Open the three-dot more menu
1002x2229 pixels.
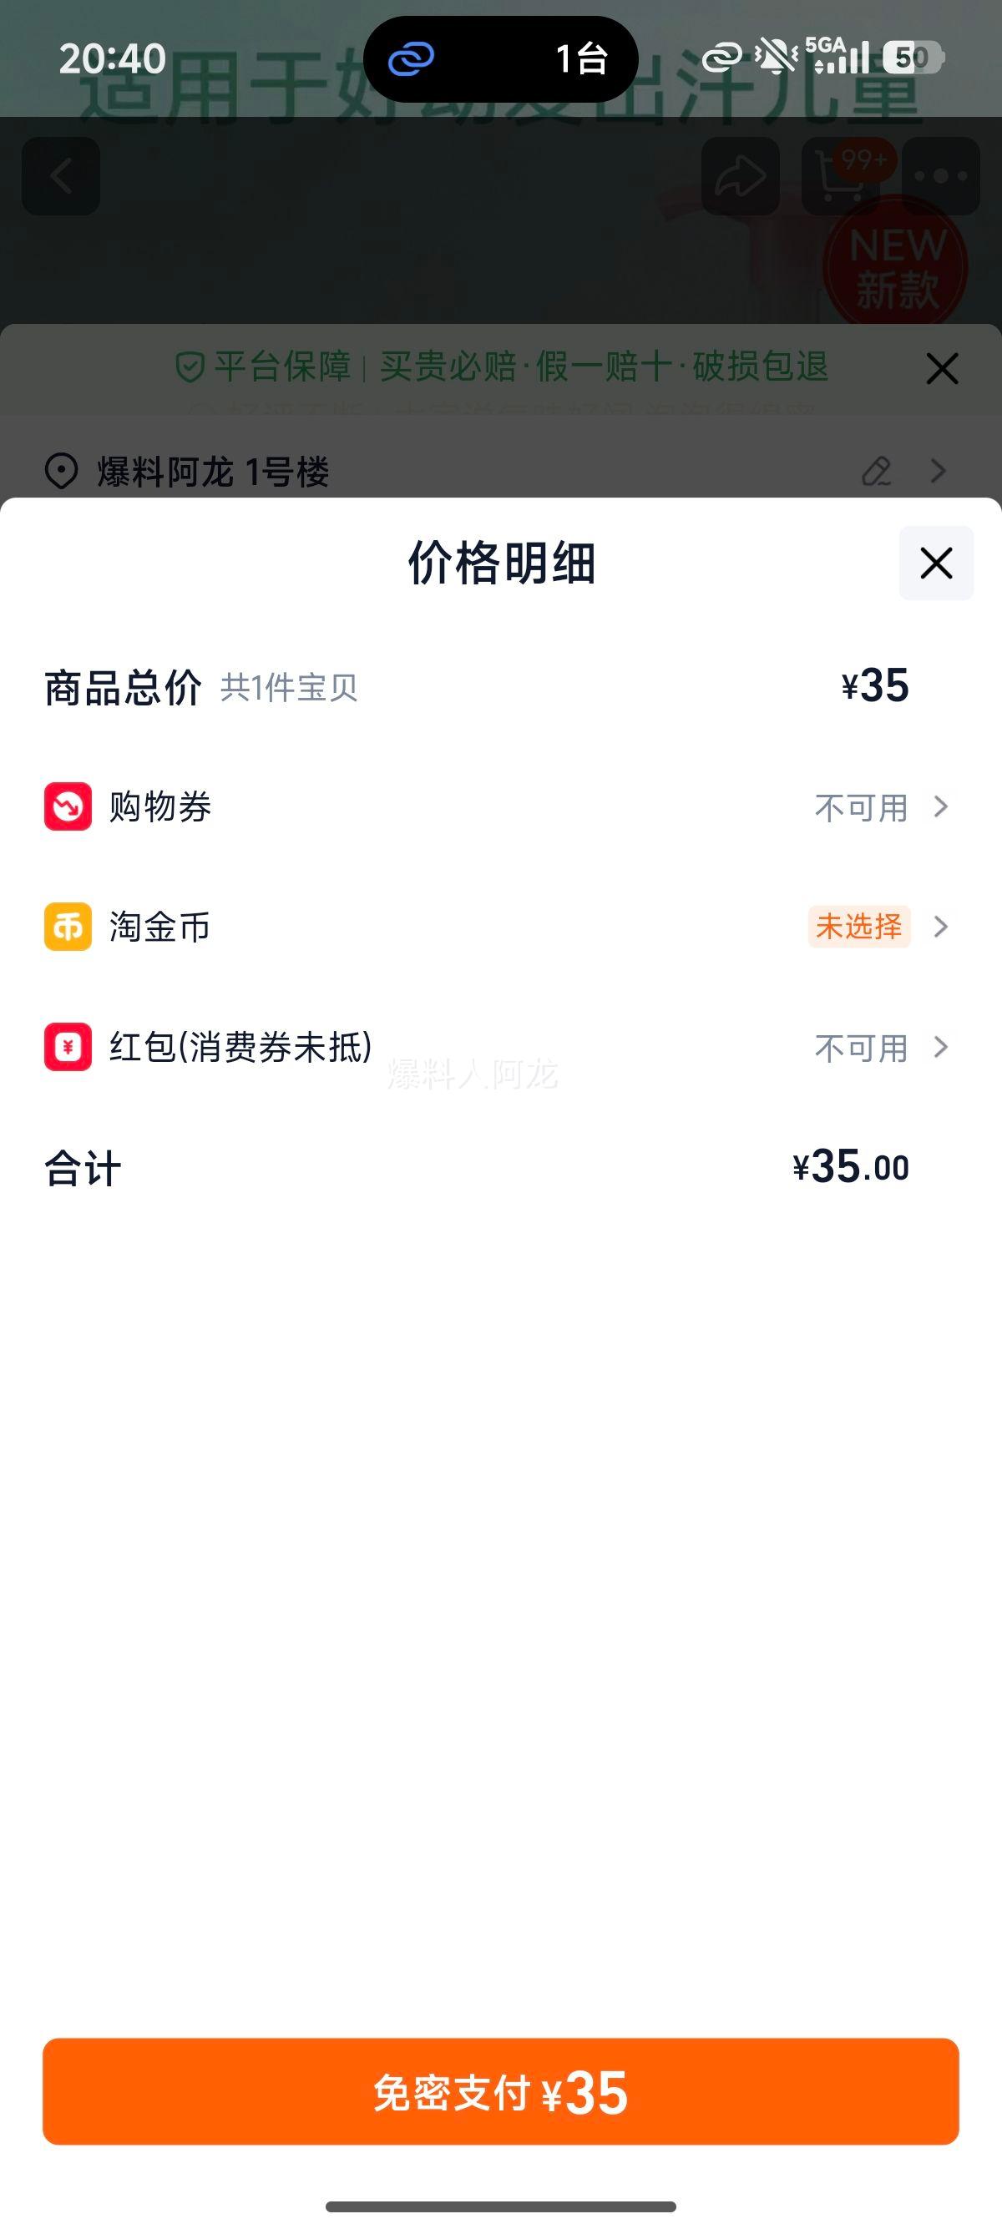[940, 176]
